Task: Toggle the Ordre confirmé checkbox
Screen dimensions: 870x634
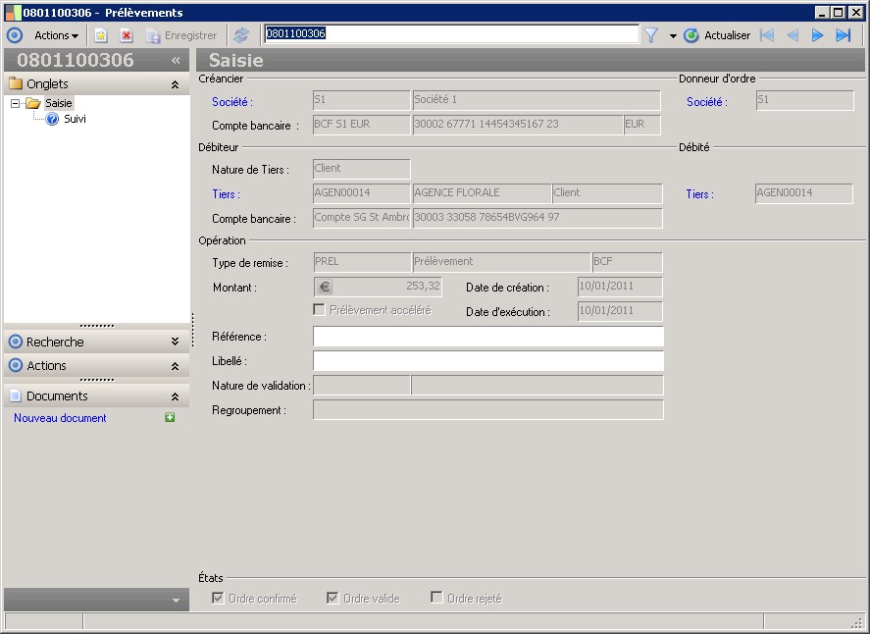Action: (218, 598)
